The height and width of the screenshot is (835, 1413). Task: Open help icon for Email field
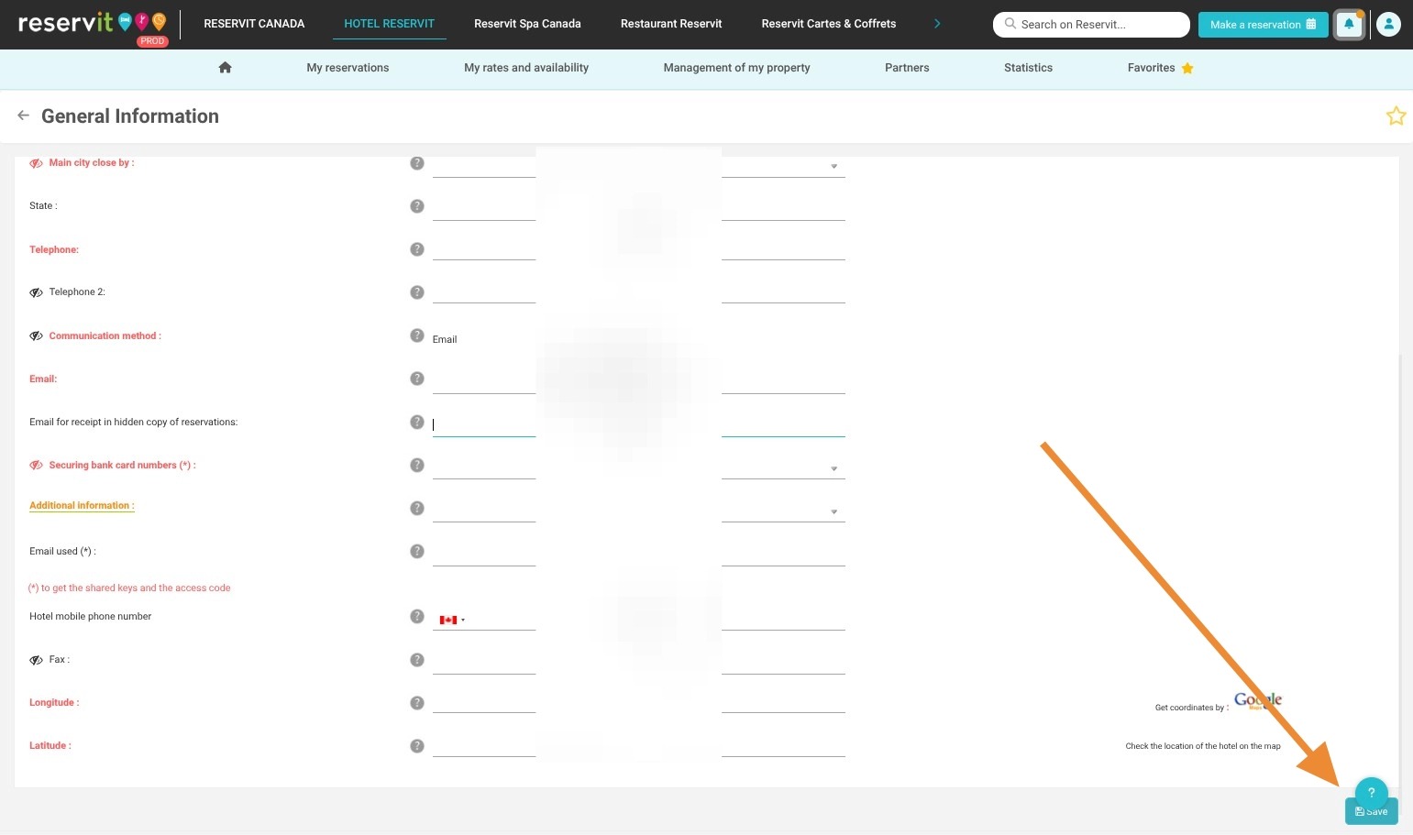click(x=417, y=379)
